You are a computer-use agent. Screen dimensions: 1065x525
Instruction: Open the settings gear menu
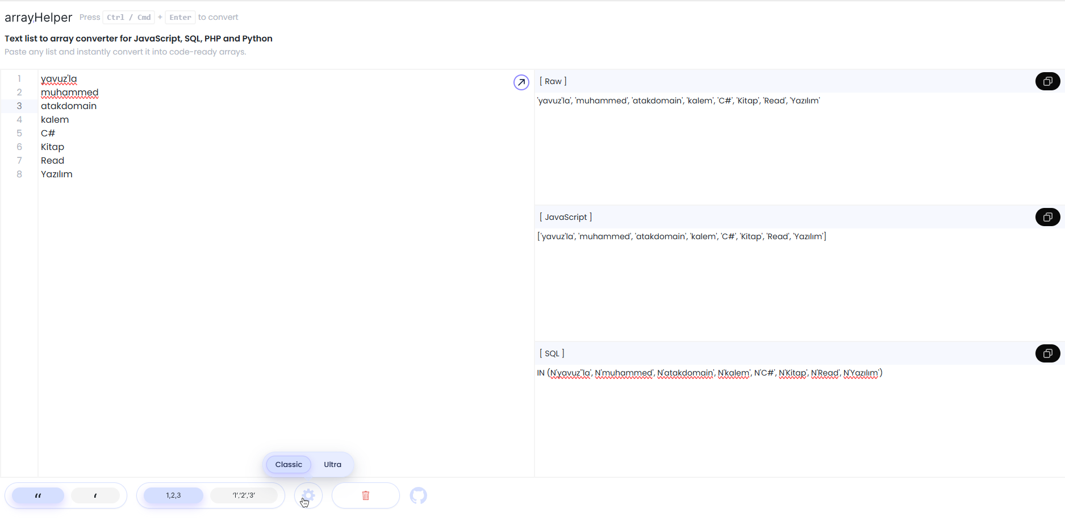click(x=308, y=495)
